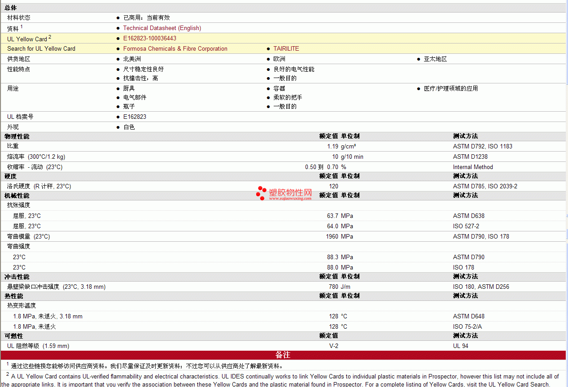Open the E162823-100036443 yellow card link
Screen dimensions: 568x387
click(150, 38)
